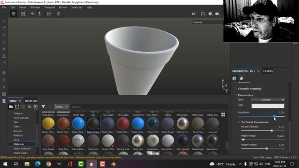This screenshot has height=168, width=299.
Task: Click the pencil icon beside Seed Random
Action: (283, 99)
